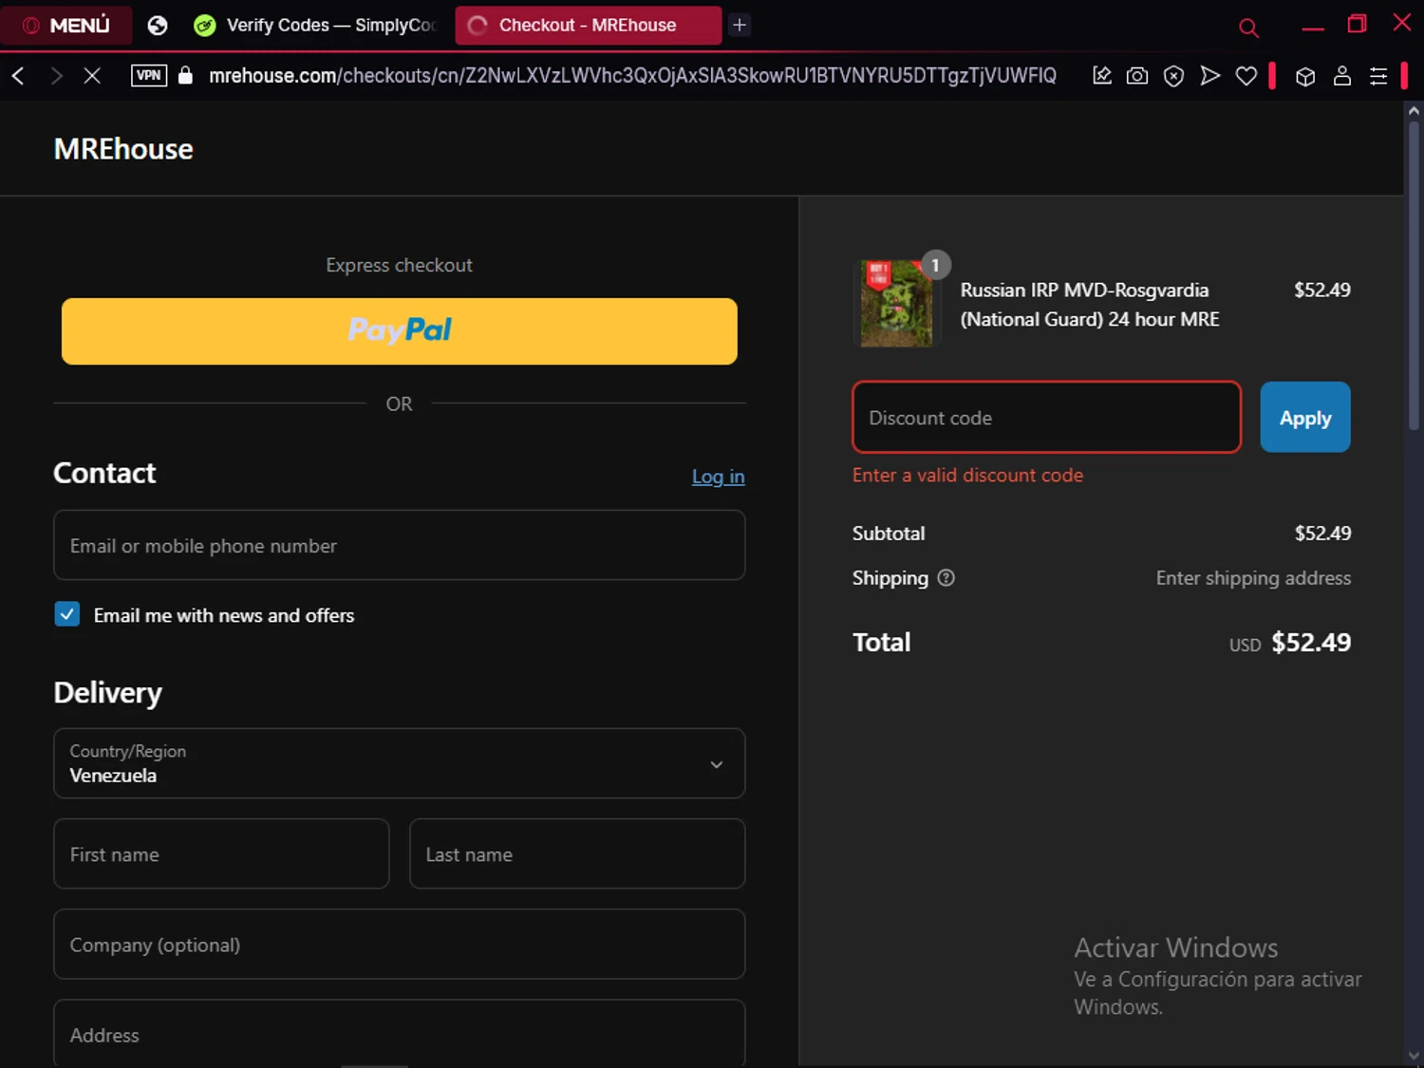Screen dimensions: 1424x1068
Task: Uncheck Email me with news and offers
Action: [67, 614]
